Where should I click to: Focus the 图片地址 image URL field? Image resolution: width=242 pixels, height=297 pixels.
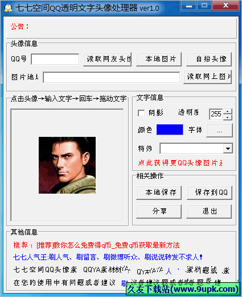coord(112,77)
